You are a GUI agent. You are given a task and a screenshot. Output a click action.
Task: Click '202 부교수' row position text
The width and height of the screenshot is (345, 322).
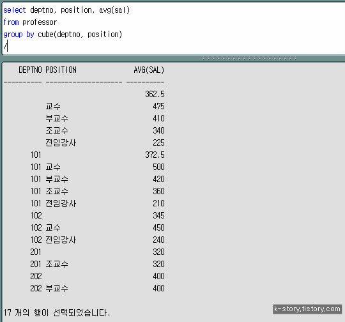[x=57, y=288]
